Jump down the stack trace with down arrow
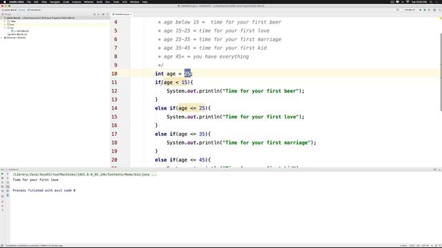 click(8, 178)
